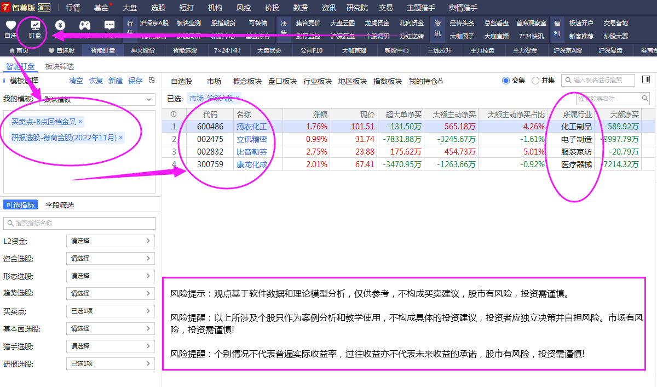Open stock 立讯精密 in the table
Image resolution: width=657 pixels, height=387 pixels.
click(252, 139)
